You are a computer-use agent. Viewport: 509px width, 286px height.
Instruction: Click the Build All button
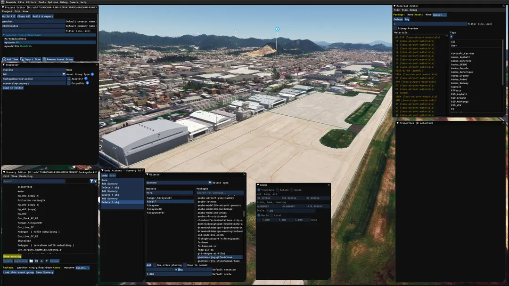(x=8, y=16)
